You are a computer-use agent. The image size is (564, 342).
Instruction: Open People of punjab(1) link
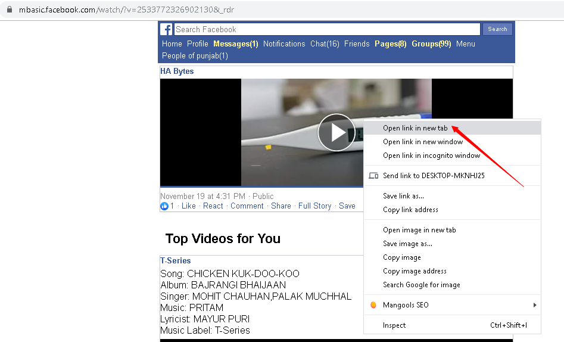click(195, 56)
